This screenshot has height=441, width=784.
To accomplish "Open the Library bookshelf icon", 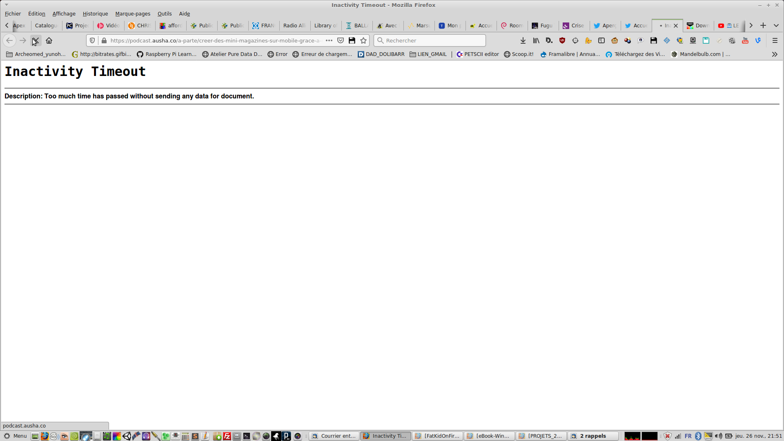I will coord(536,40).
